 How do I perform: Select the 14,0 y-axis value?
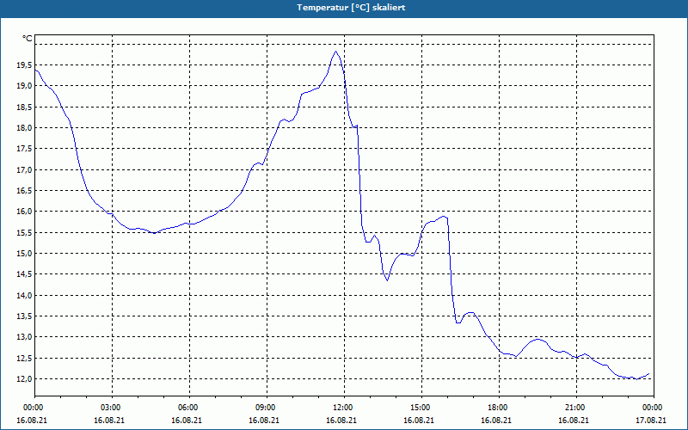pyautogui.click(x=24, y=295)
